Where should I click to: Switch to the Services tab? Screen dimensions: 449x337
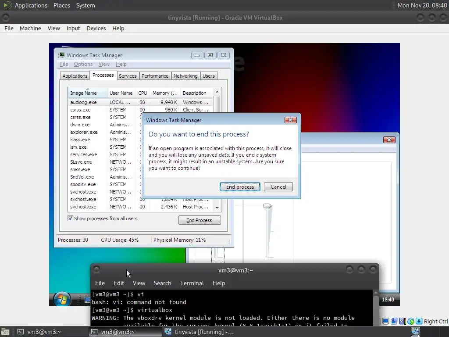128,76
